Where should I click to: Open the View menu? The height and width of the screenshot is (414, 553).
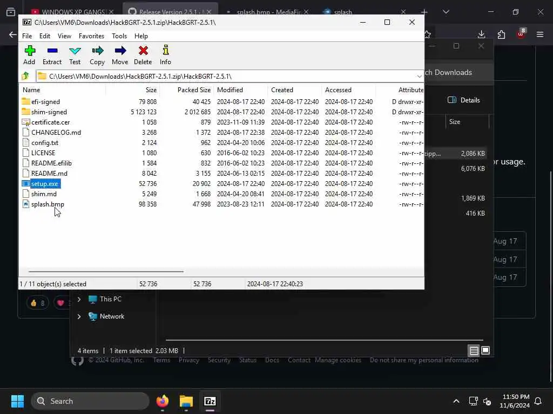pos(64,36)
